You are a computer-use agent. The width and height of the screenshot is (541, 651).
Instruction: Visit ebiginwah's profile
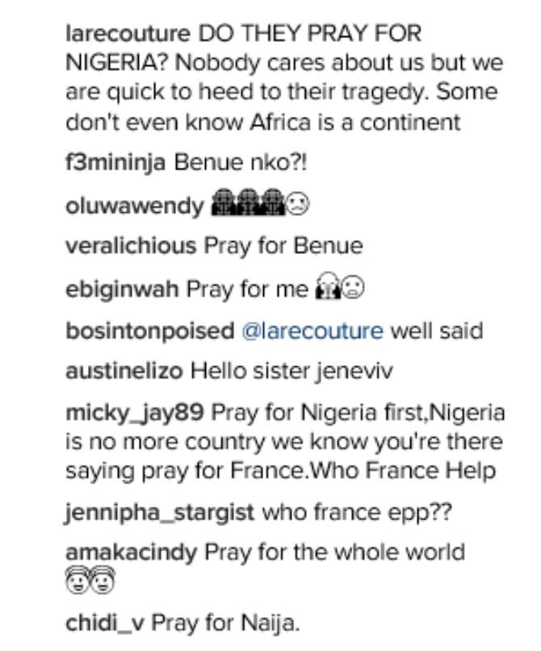tap(122, 290)
